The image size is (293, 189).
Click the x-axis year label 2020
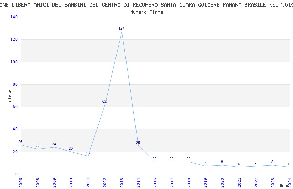pyautogui.click(x=222, y=183)
